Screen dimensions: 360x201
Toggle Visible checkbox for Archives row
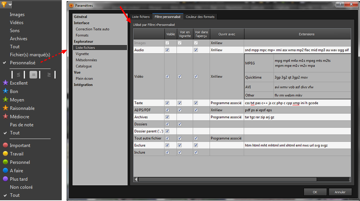coord(168,117)
